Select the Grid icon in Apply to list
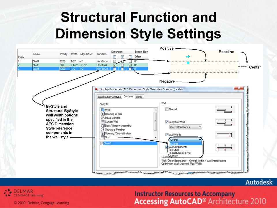Screen dimensions: 277x208 103,137
